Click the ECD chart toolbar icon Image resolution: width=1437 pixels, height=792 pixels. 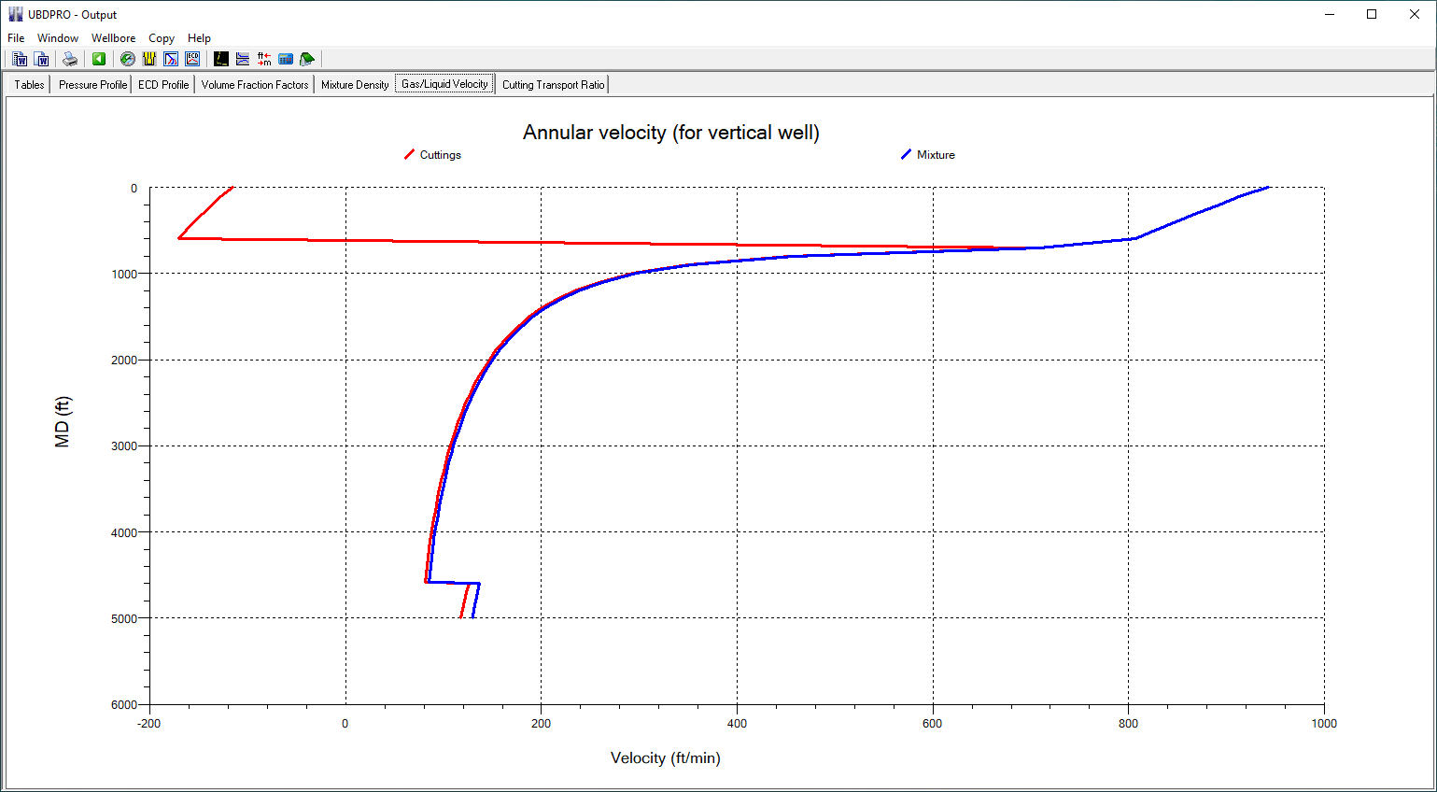(x=192, y=59)
